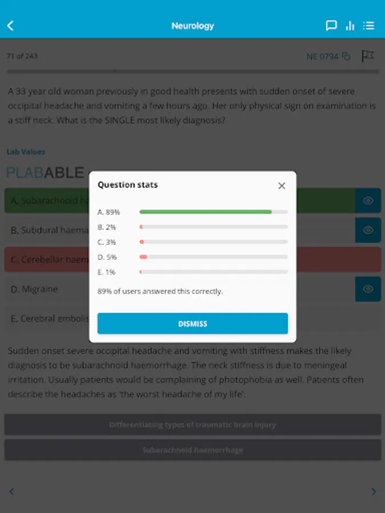Screen dimensions: 385x513
Task: Tap the back arrow in header
Action: point(10,26)
